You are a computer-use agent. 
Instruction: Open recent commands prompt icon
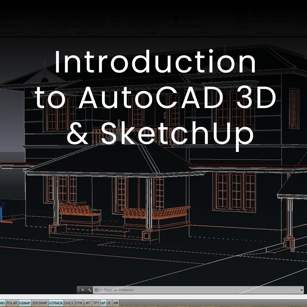point(97,290)
